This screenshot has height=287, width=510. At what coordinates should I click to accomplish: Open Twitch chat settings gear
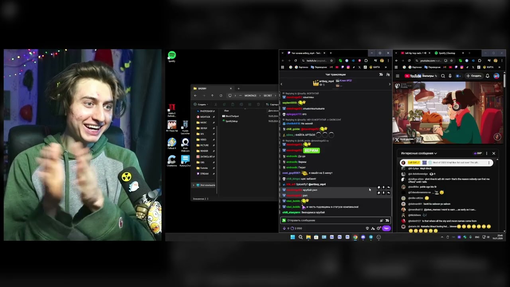(379, 228)
